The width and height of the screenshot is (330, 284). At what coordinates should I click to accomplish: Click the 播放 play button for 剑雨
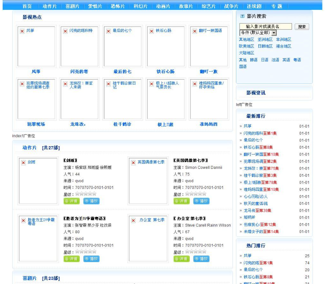point(91,201)
